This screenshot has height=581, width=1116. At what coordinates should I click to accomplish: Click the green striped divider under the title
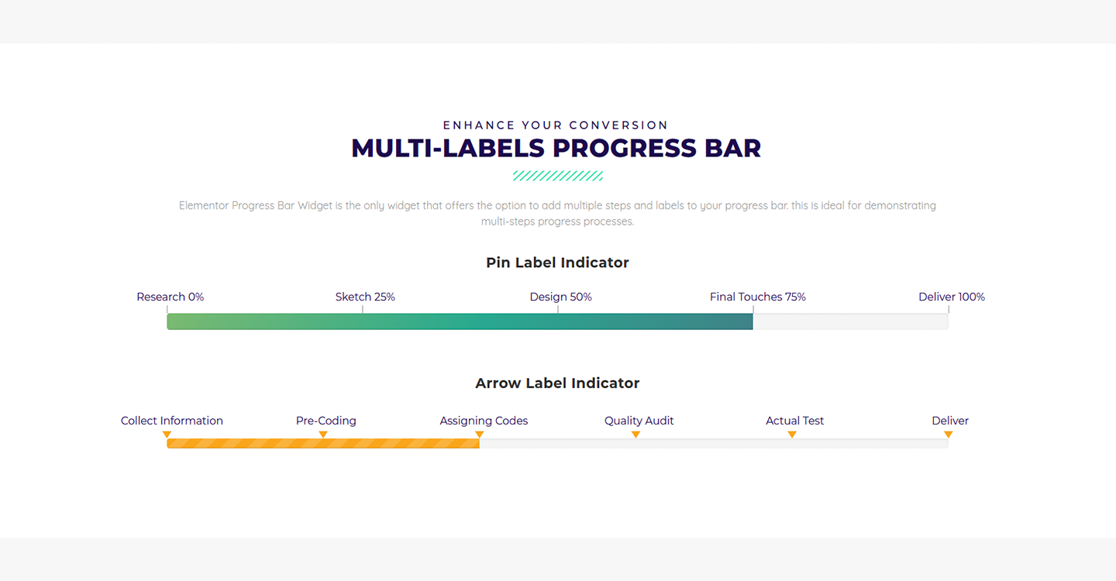point(557,176)
